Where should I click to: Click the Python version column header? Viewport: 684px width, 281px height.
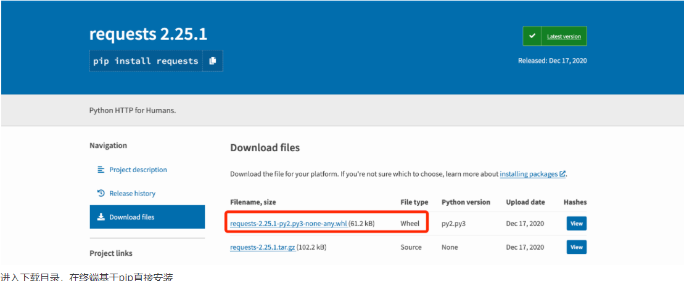[x=466, y=202]
